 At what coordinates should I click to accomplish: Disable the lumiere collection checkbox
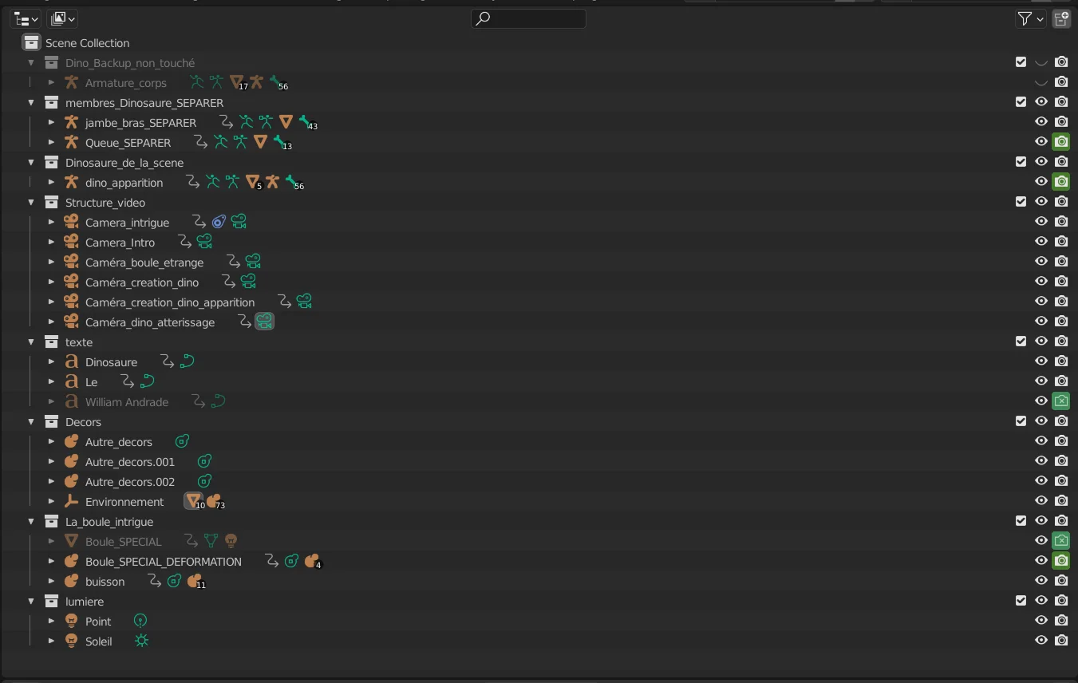point(1021,601)
